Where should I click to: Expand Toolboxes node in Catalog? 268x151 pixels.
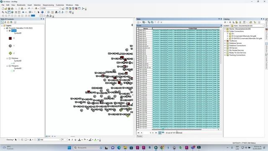(x=225, y=41)
